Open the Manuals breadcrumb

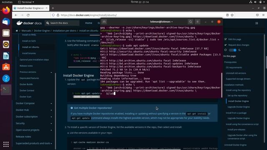26,31
